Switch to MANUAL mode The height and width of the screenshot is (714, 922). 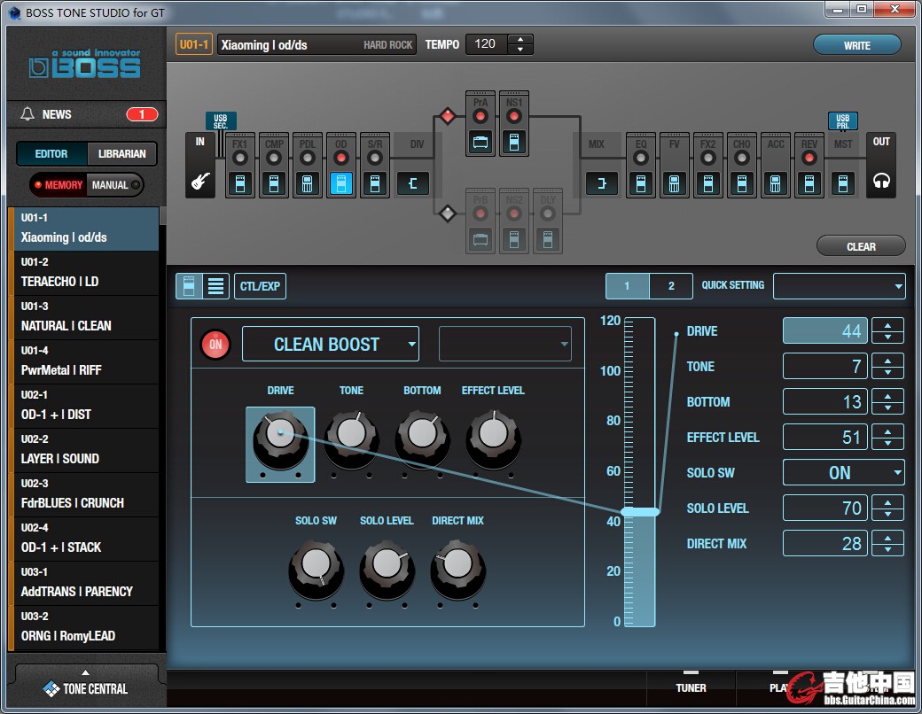[114, 184]
